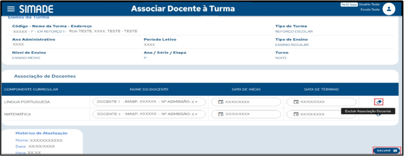Click the Tipo de Turma label

tap(291, 26)
